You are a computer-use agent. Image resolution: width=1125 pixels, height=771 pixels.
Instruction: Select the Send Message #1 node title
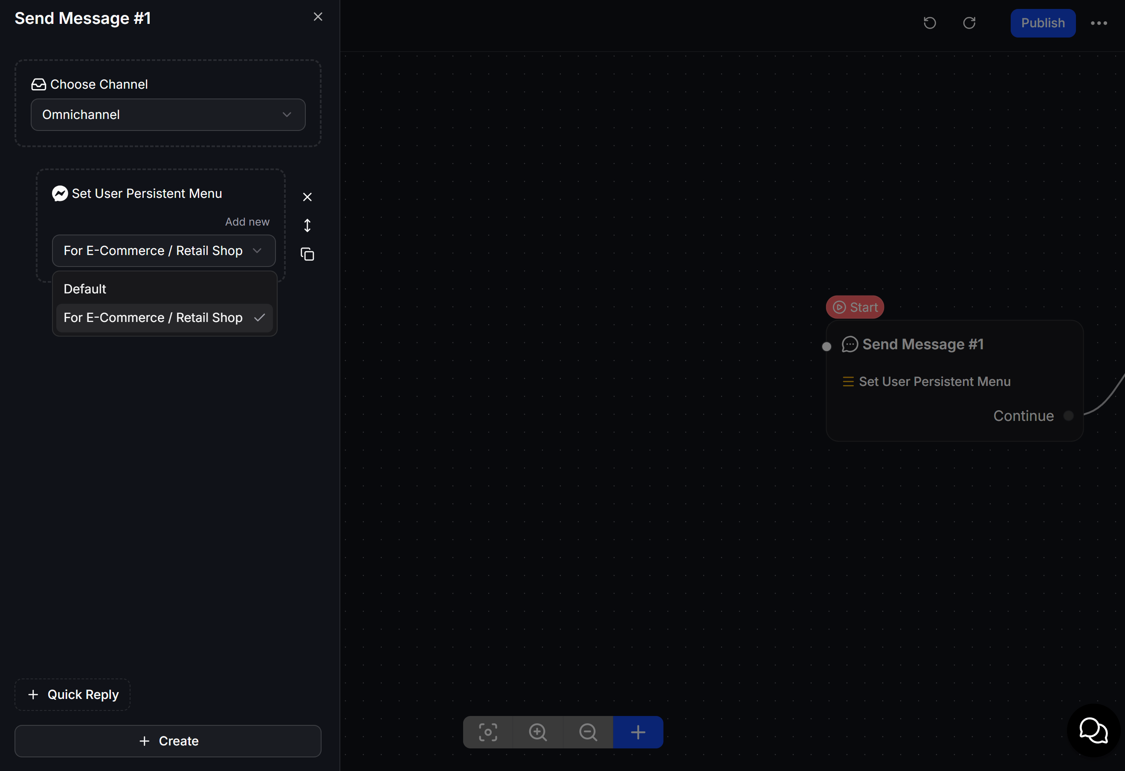coord(923,344)
